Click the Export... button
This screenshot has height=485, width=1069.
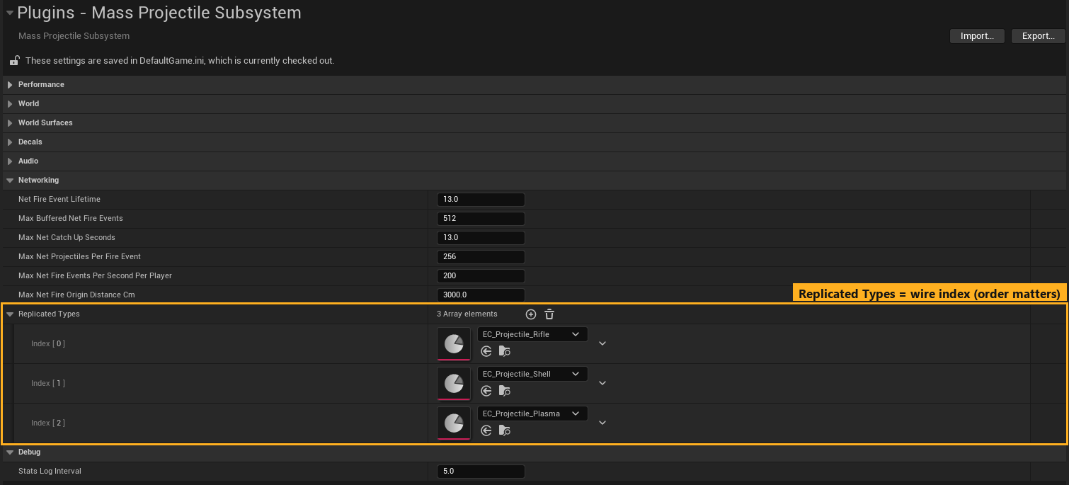click(1039, 36)
